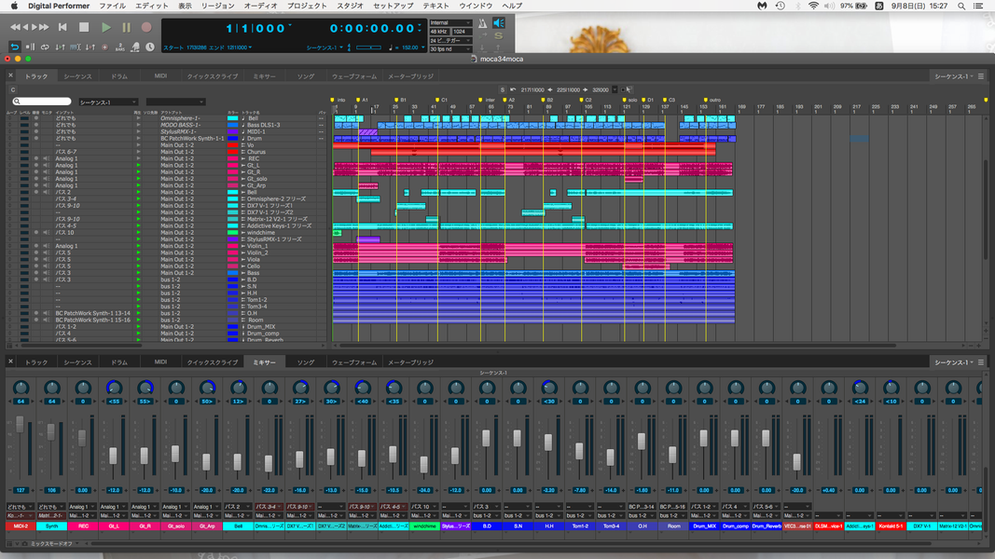Click the Pause transport button
995x559 pixels.
point(127,27)
